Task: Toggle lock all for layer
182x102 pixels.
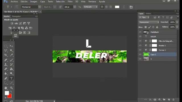Action: coord(157,27)
